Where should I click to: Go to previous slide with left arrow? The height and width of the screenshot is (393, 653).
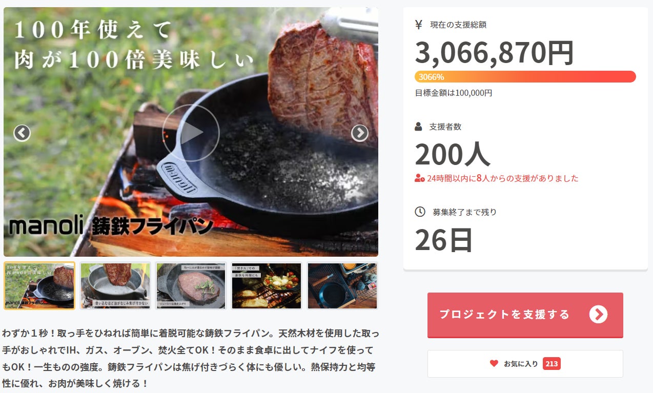point(22,133)
